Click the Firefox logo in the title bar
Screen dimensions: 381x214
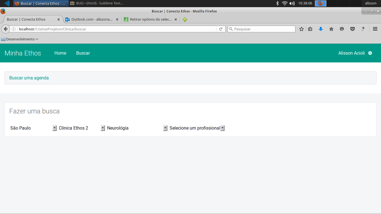3,11
